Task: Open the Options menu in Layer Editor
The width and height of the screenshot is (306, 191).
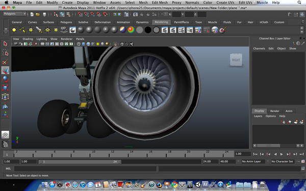Action: (270, 116)
